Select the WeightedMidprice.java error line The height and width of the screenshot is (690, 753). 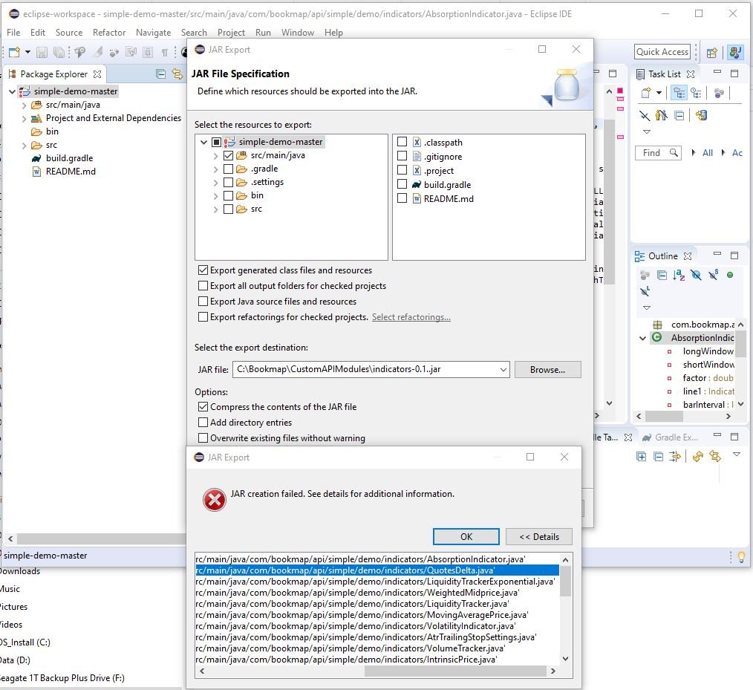coord(357,593)
